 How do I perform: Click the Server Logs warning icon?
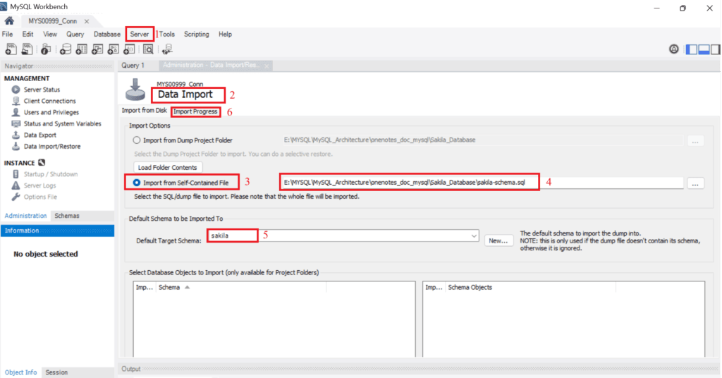pyautogui.click(x=16, y=185)
